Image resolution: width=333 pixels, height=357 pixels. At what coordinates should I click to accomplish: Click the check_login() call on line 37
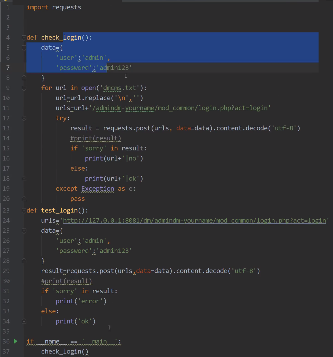coord(64,352)
